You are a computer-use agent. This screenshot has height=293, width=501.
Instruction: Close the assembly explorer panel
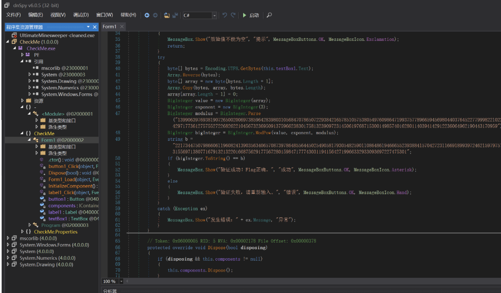[x=95, y=27]
